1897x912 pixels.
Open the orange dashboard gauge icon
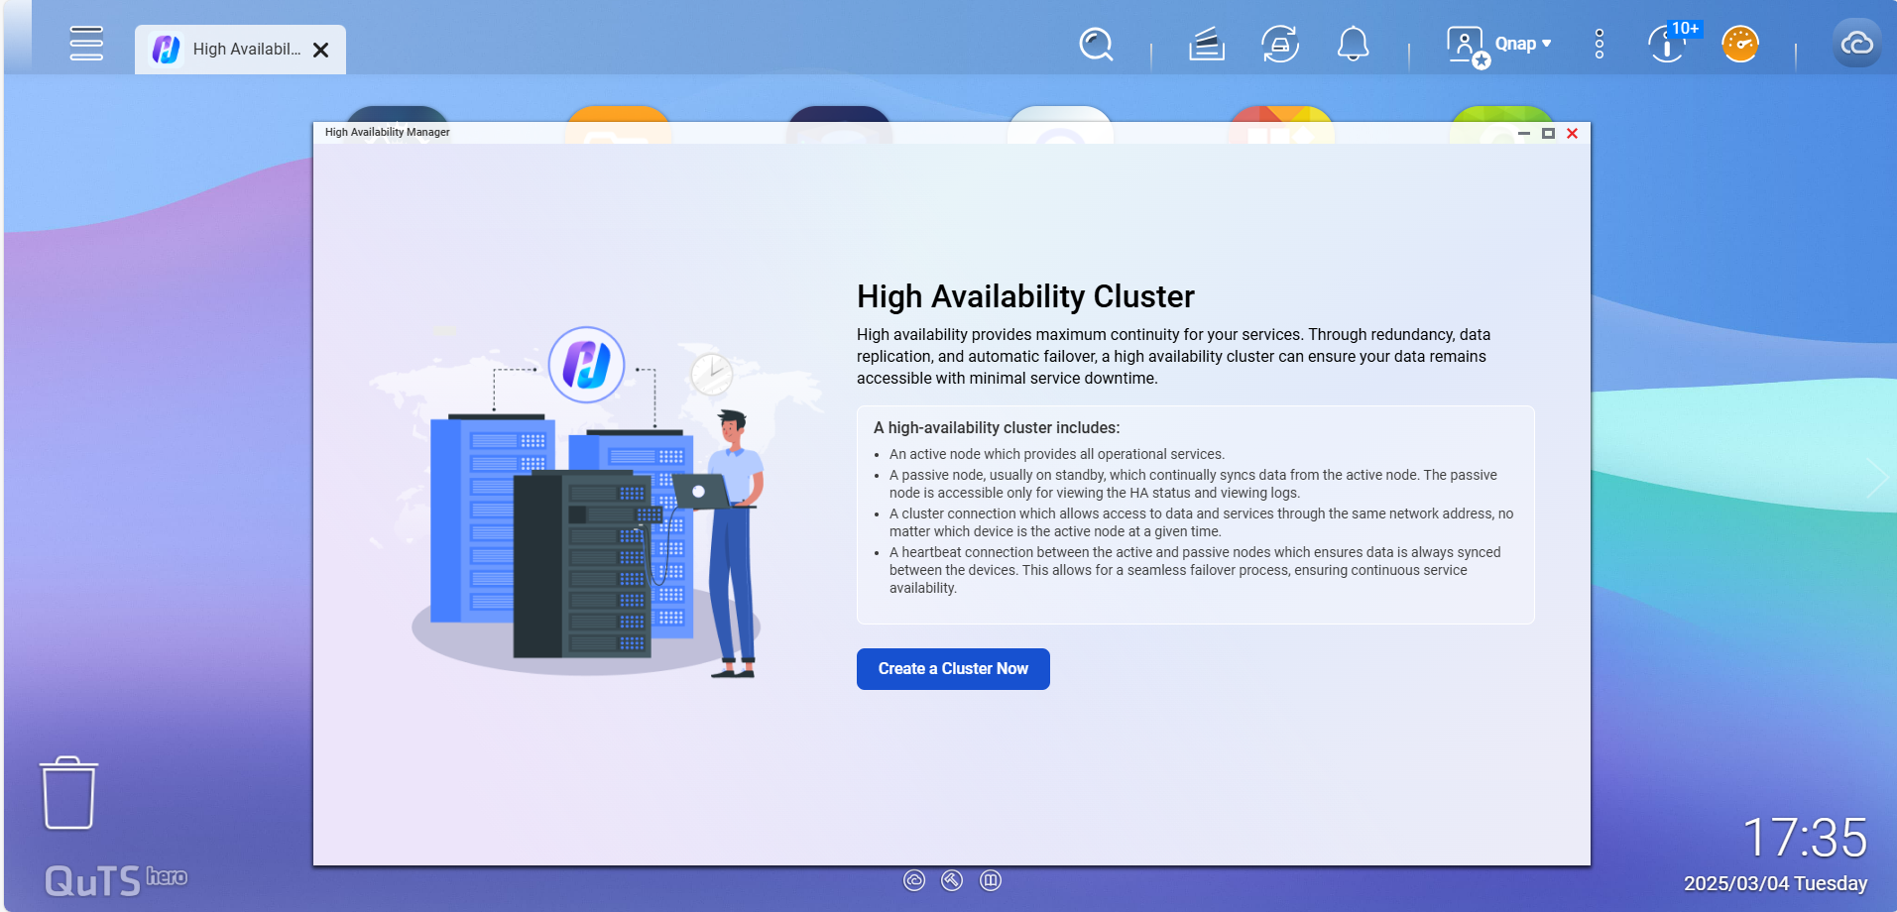click(x=1740, y=45)
